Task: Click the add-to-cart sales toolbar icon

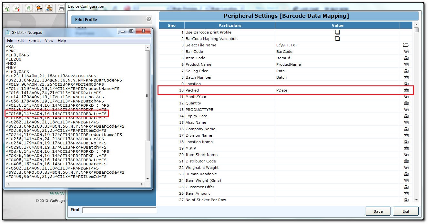Action: pyautogui.click(x=7, y=8)
